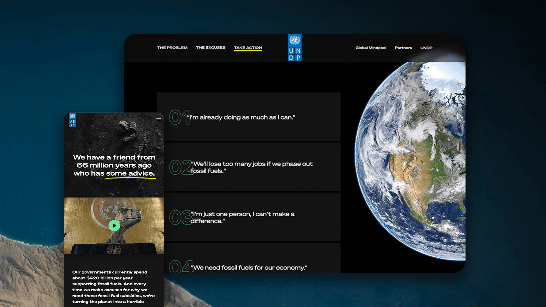Click the outlined 03 number
Viewport: 546px width, 307px height.
point(180,217)
